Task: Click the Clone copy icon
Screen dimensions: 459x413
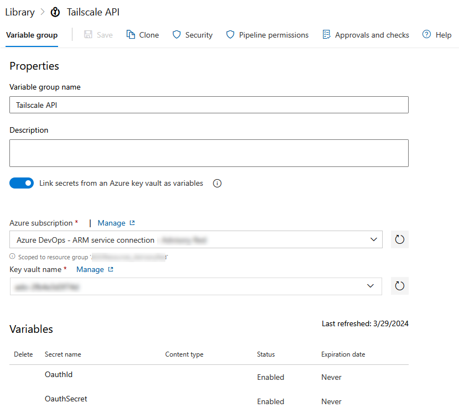Action: click(x=131, y=34)
